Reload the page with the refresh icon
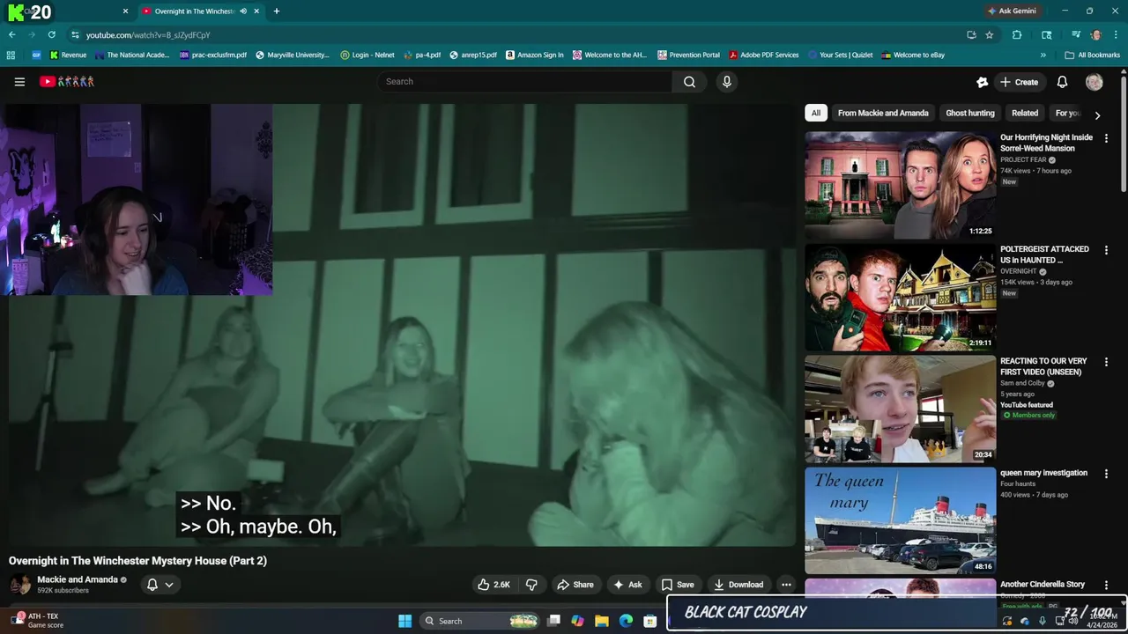Image resolution: width=1128 pixels, height=634 pixels. 51,35
